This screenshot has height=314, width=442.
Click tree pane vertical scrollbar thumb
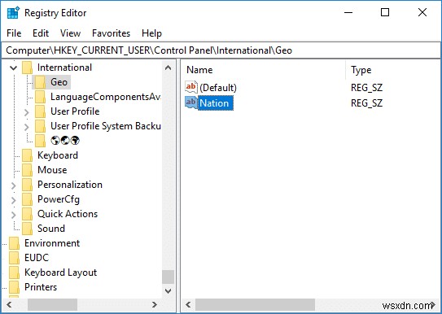click(168, 277)
